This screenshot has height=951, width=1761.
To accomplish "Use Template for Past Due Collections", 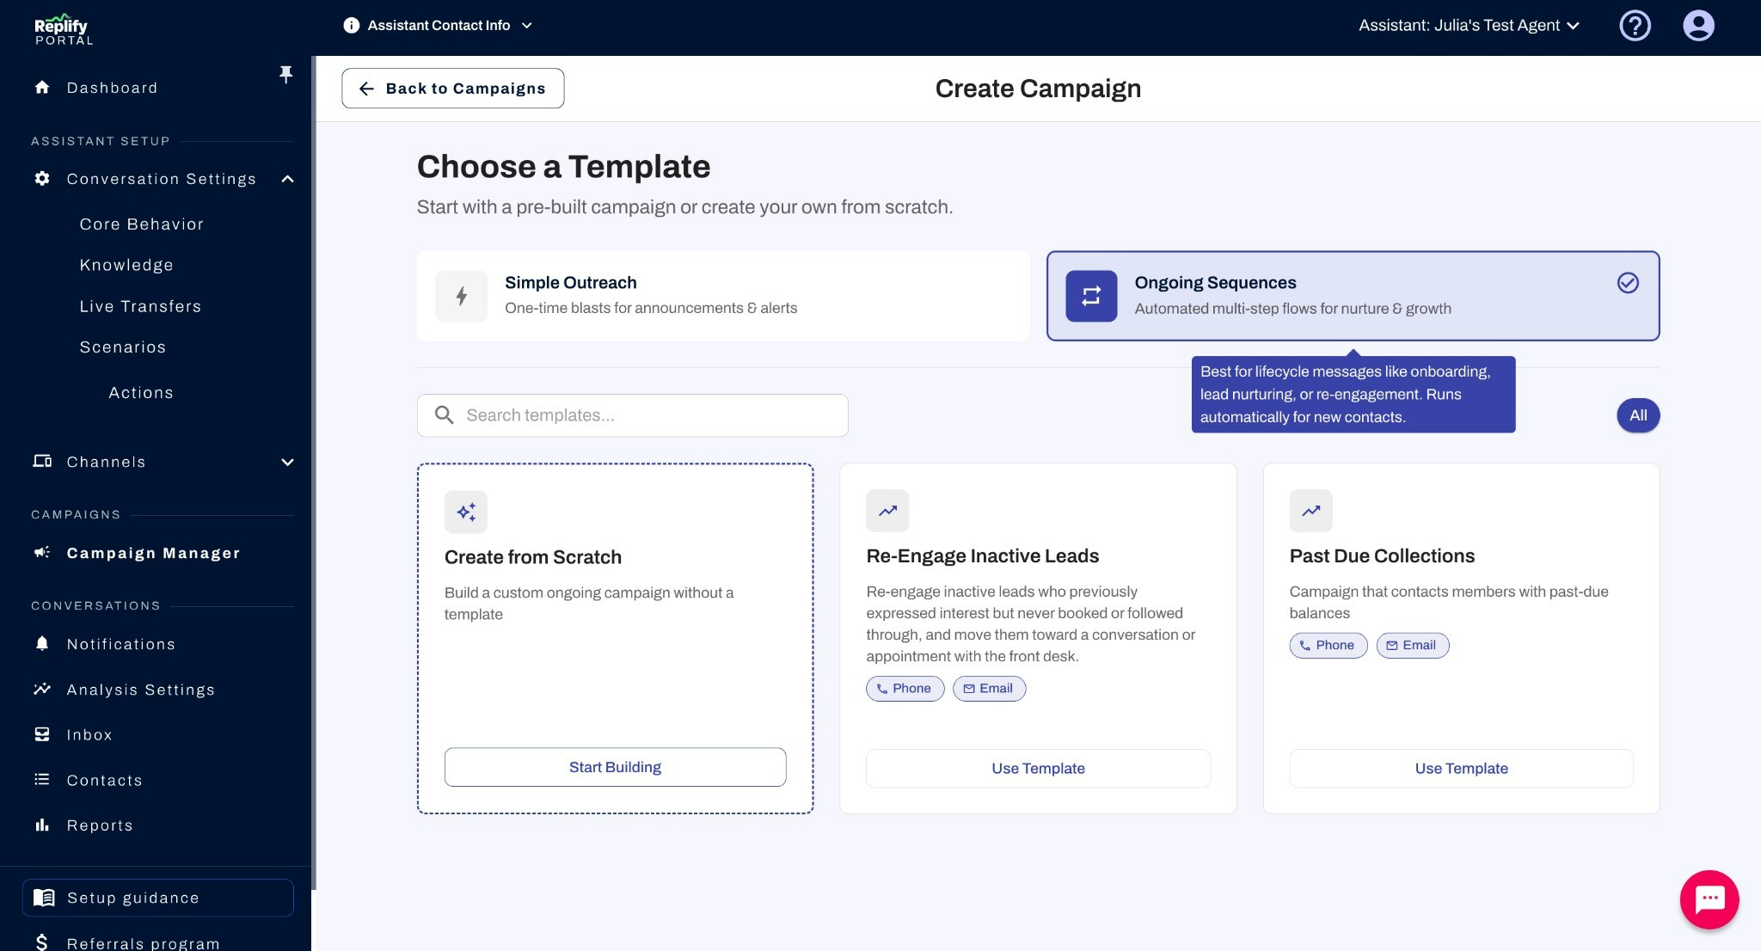I will [1460, 768].
